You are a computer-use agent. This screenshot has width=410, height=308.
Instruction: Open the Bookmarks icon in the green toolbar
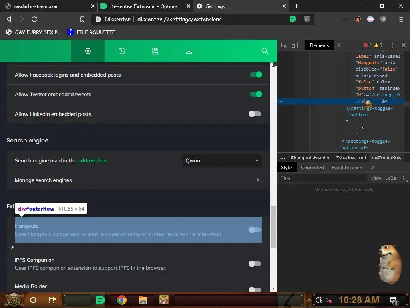155,51
